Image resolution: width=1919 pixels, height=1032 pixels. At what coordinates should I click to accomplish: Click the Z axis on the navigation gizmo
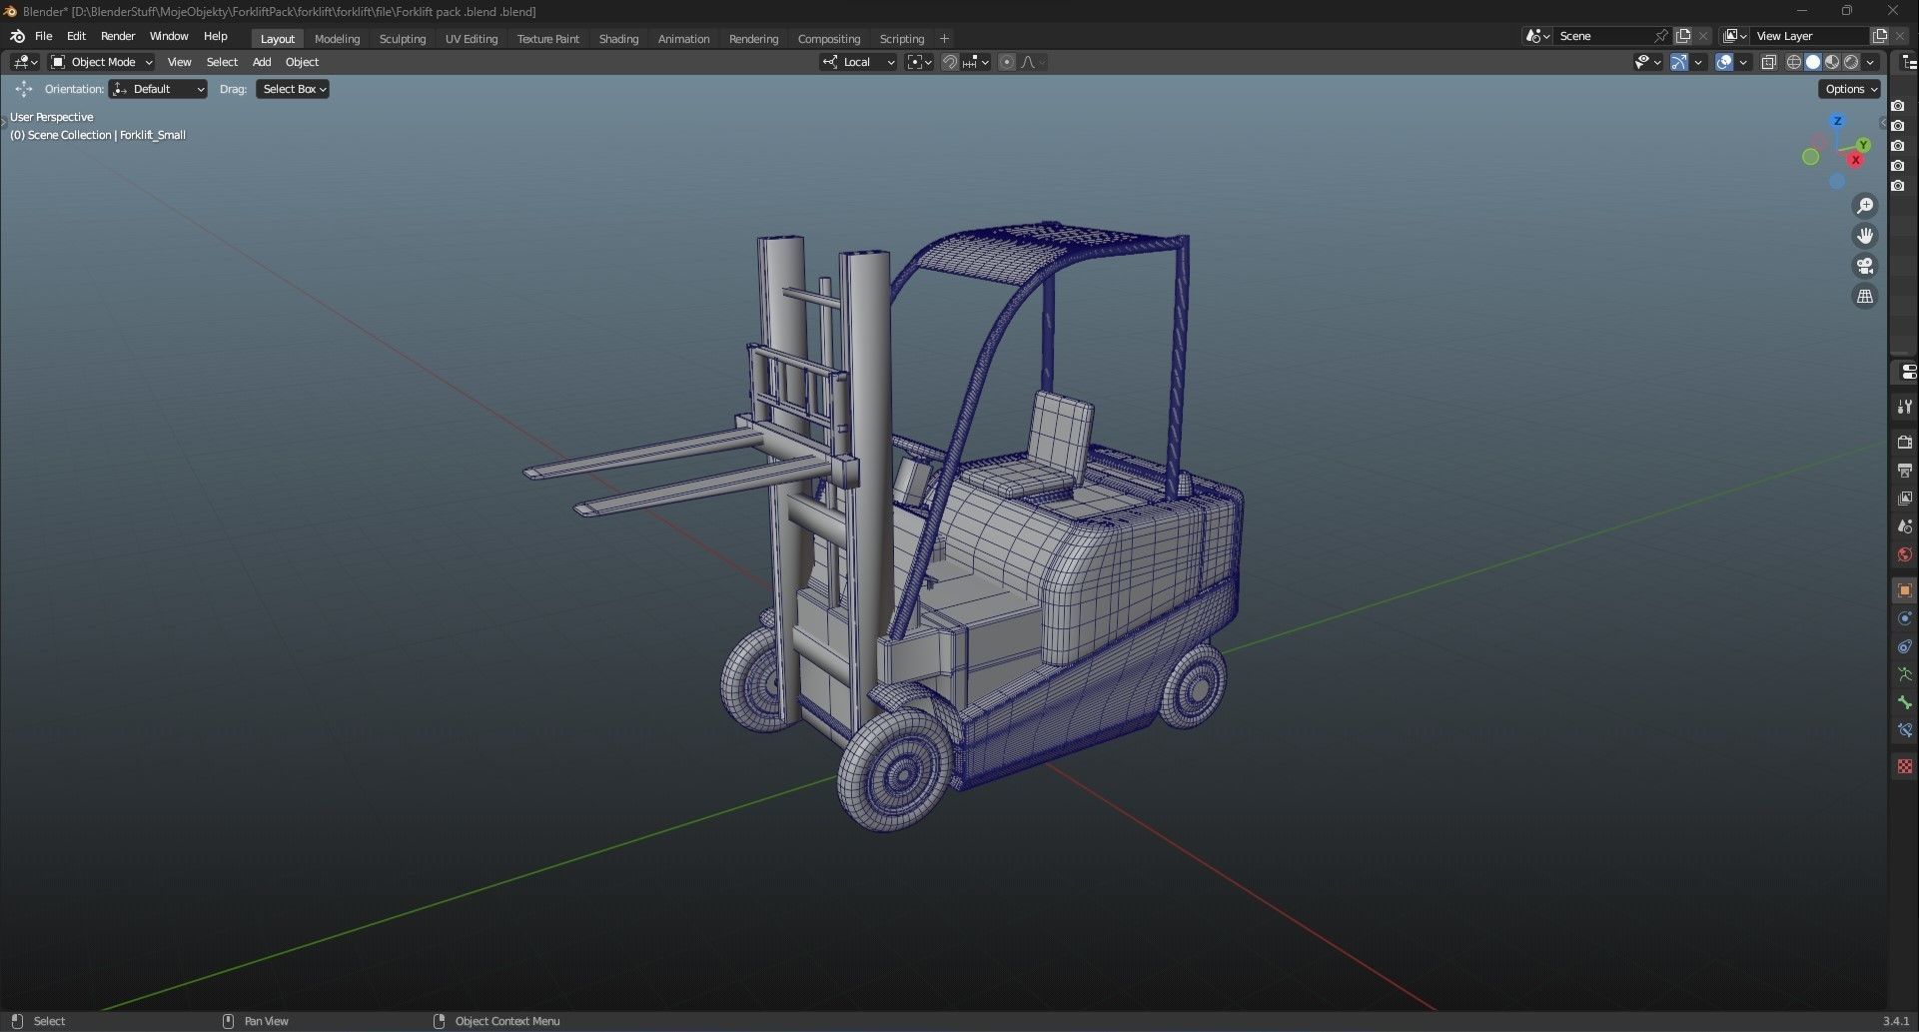(x=1837, y=121)
